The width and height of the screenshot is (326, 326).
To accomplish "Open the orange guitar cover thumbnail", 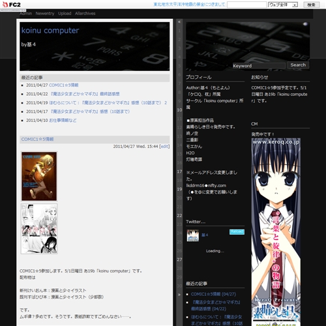I will pyautogui.click(x=39, y=176).
